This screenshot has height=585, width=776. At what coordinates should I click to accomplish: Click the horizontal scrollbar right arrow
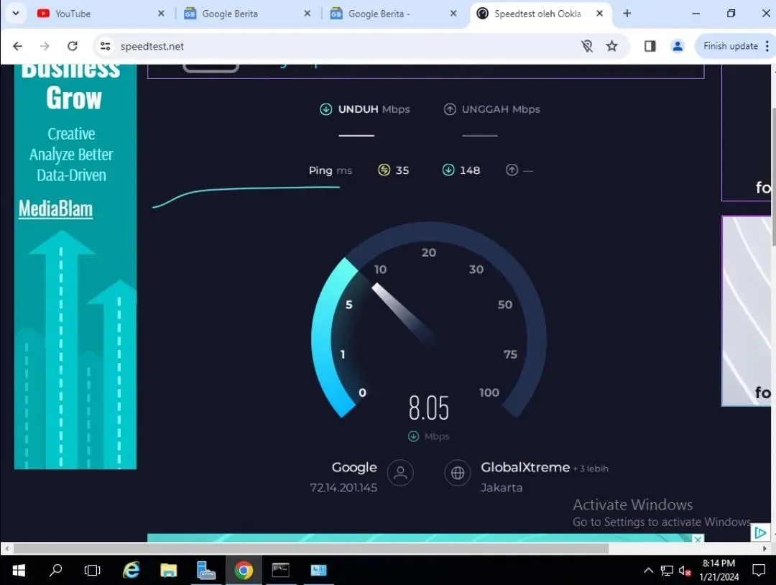click(765, 548)
